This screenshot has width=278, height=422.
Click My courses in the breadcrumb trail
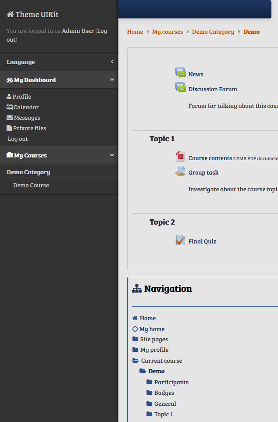click(x=168, y=32)
